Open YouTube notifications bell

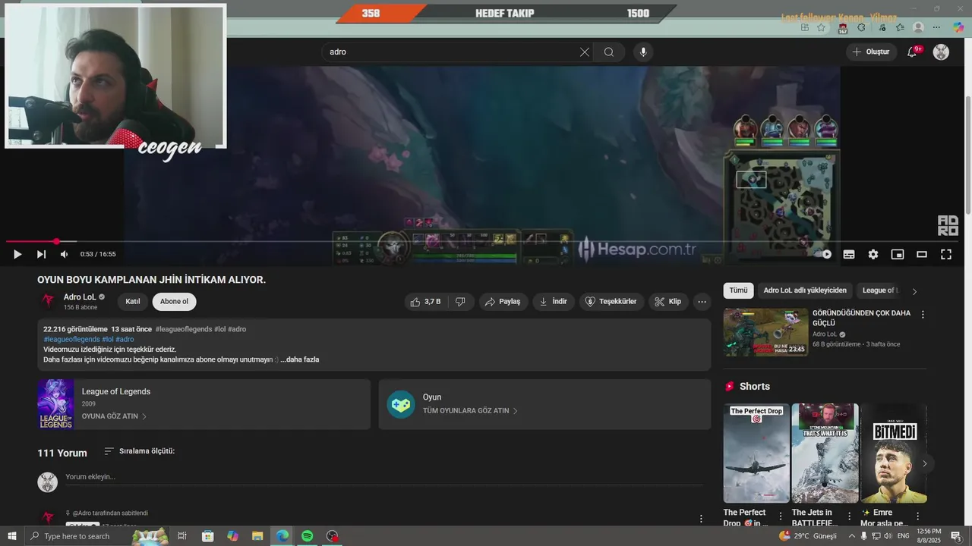(x=913, y=52)
